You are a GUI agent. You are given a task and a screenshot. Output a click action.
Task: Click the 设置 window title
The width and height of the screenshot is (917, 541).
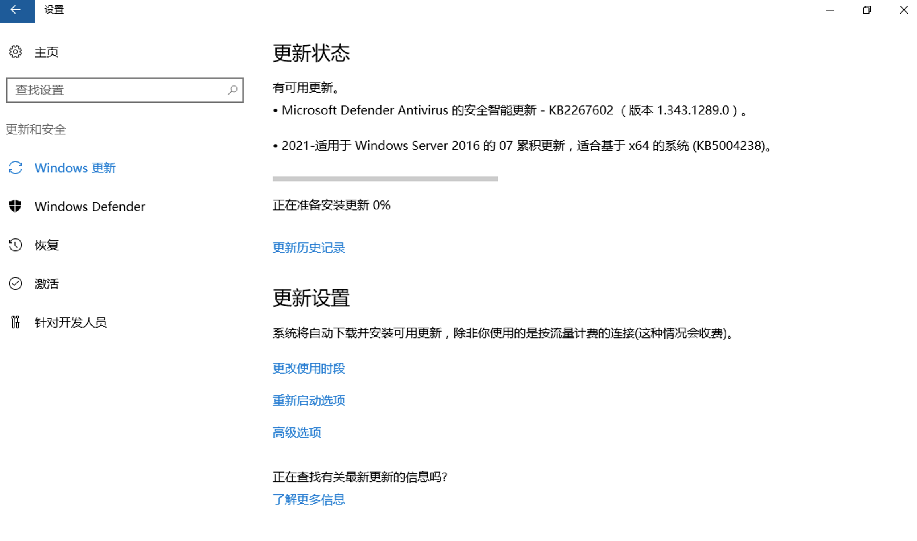(54, 10)
